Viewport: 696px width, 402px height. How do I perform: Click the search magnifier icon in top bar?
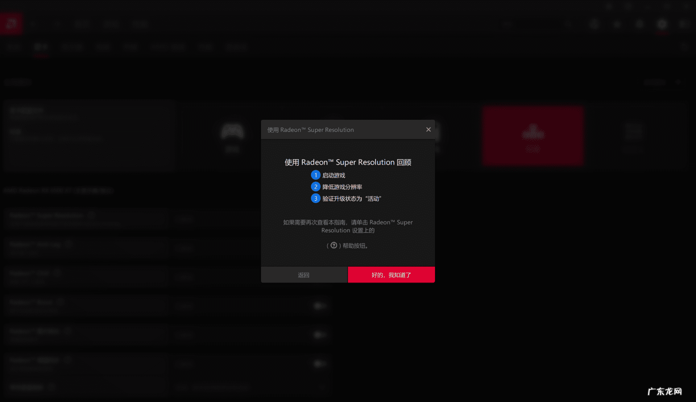(x=568, y=24)
